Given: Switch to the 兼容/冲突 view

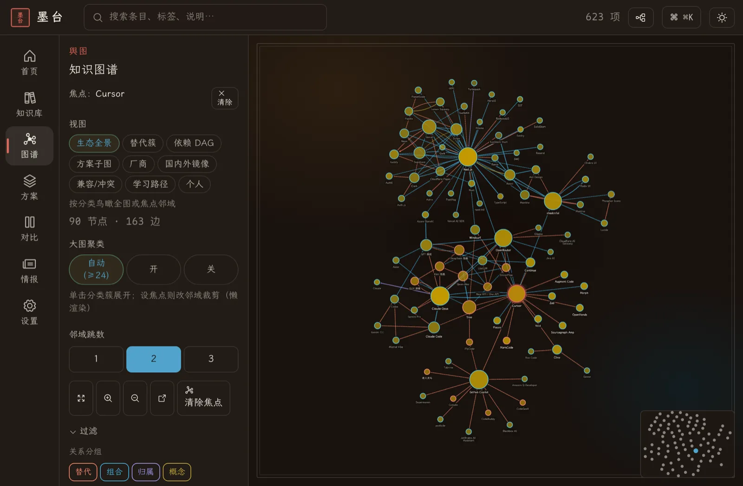Looking at the screenshot, I should 96,184.
